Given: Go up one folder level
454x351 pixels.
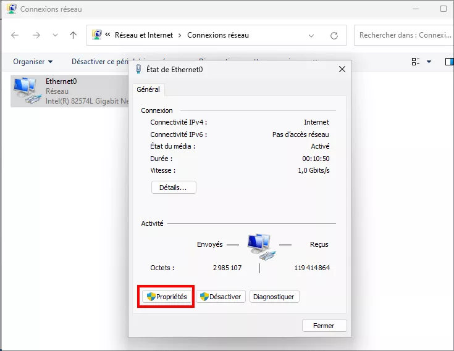Looking at the screenshot, I should (x=73, y=35).
